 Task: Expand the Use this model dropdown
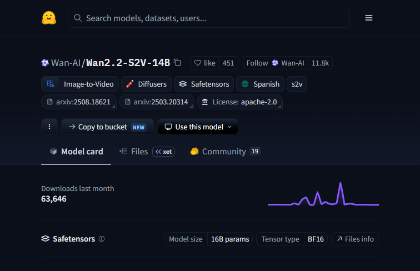click(x=198, y=127)
